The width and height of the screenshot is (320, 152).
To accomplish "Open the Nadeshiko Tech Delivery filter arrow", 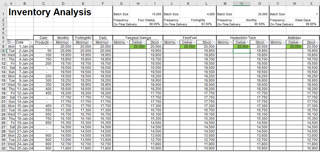I will pos(248,42).
